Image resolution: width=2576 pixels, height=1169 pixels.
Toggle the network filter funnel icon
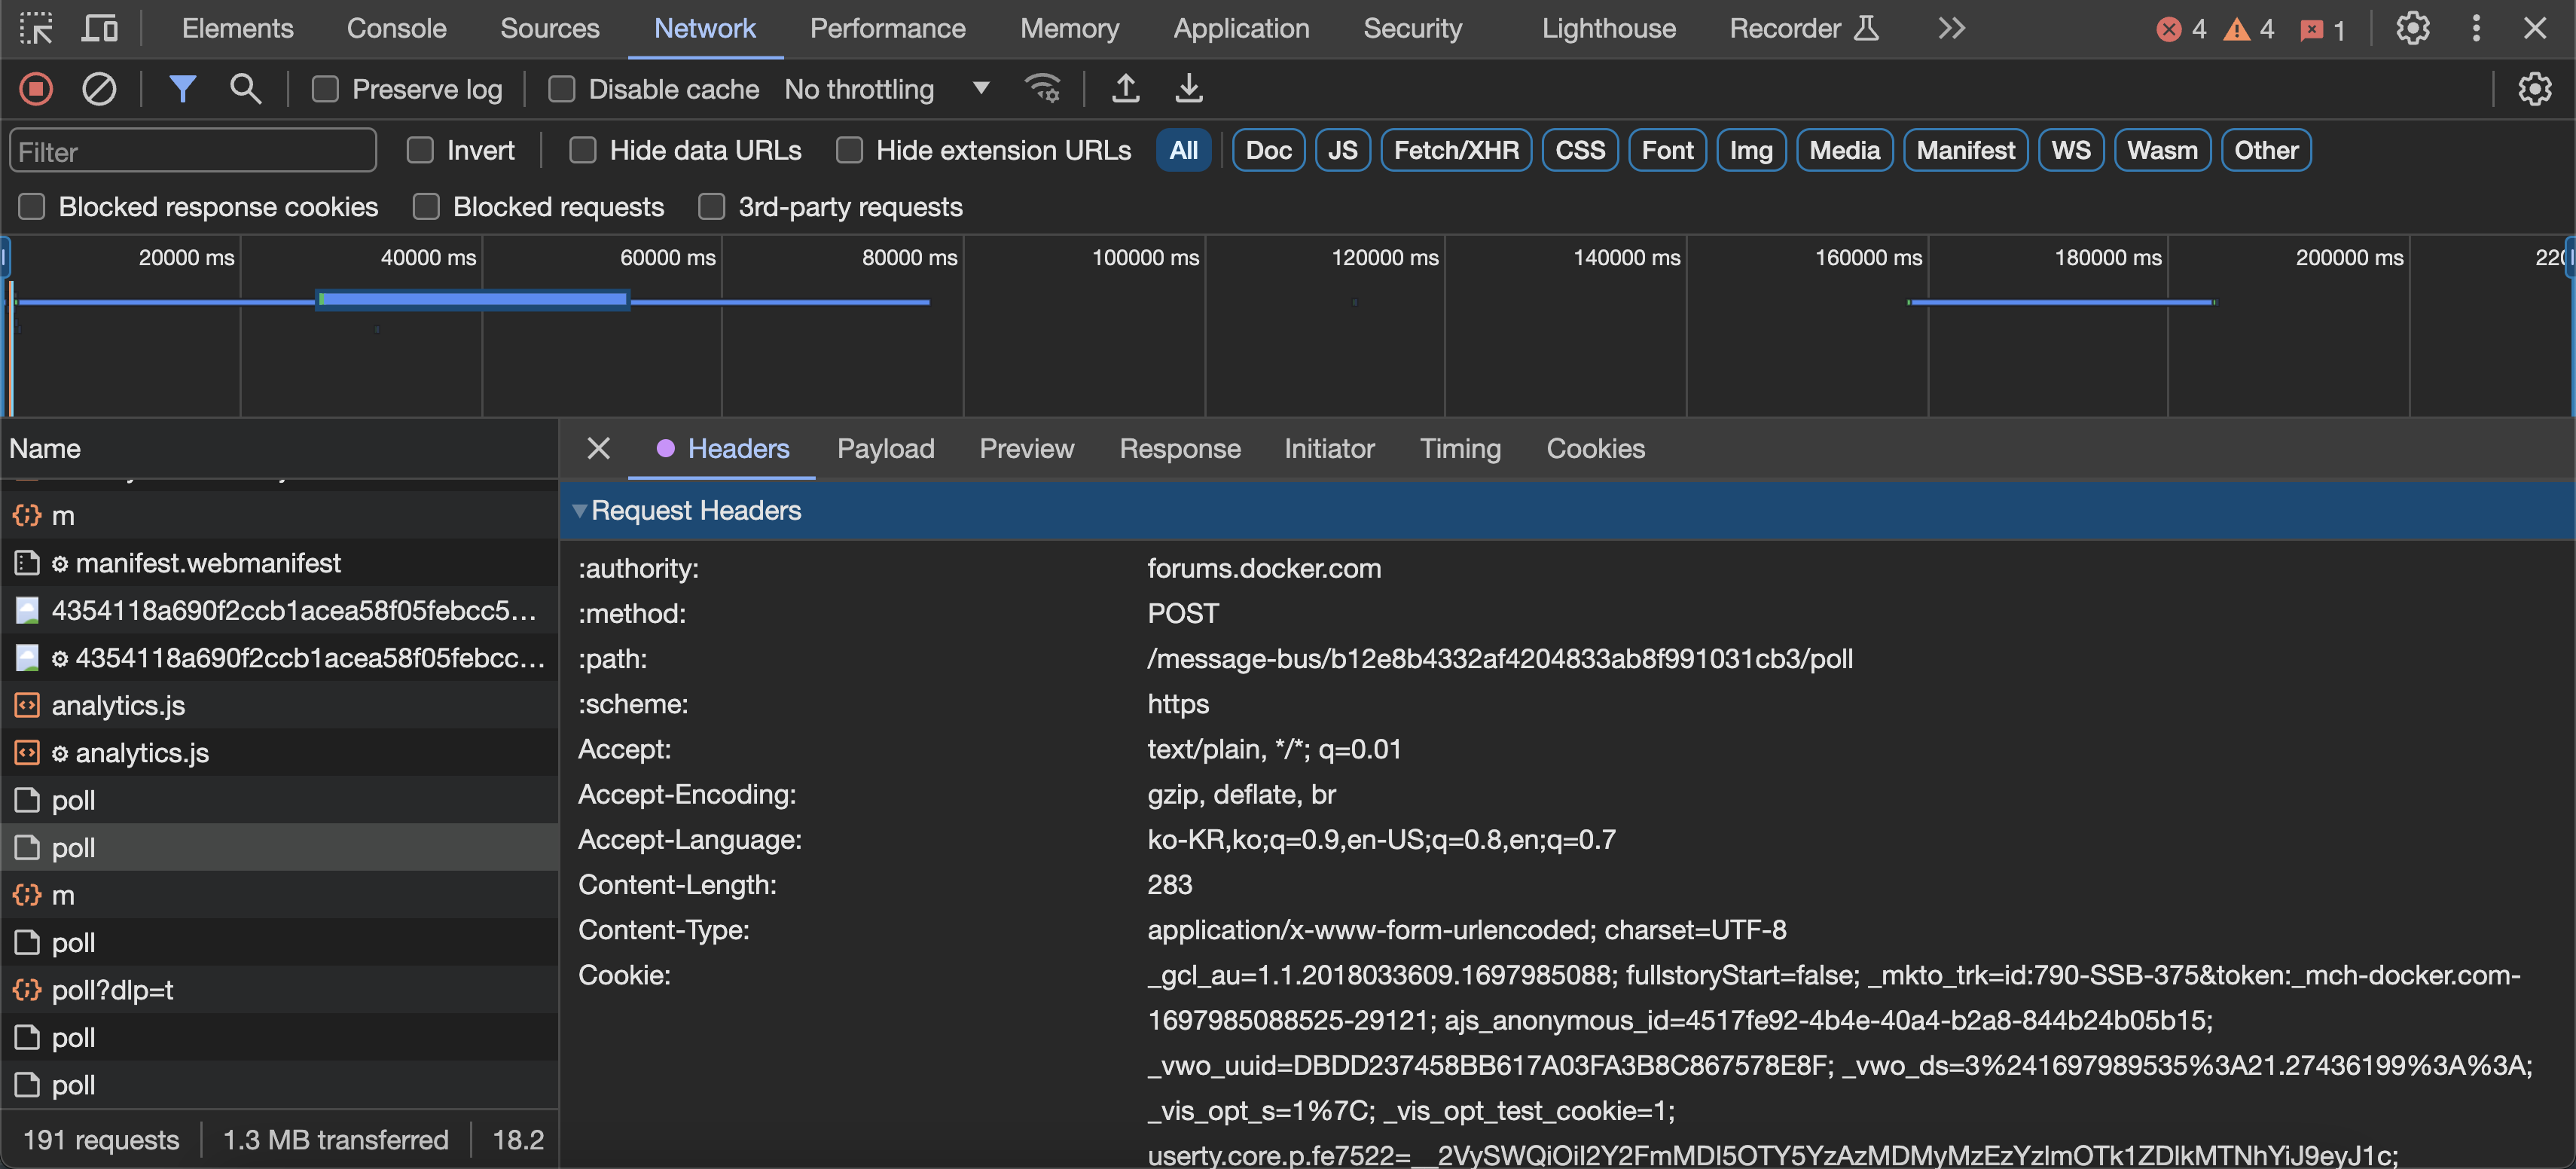tap(182, 89)
